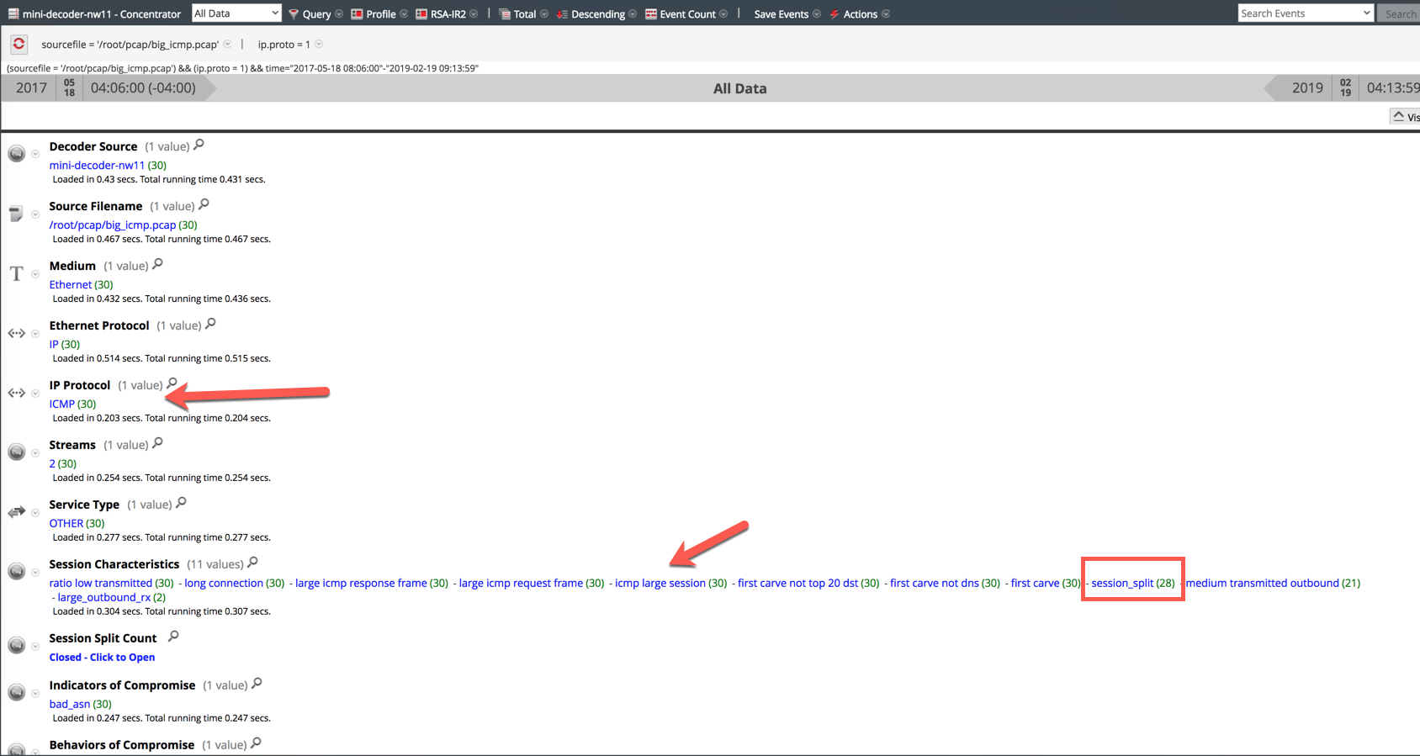Screen dimensions: 1420x756
Task: Click the red refresh query icon
Action: coord(19,44)
